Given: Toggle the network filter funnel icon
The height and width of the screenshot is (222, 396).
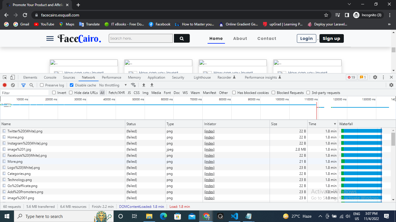Looking at the screenshot, I should click(23, 85).
